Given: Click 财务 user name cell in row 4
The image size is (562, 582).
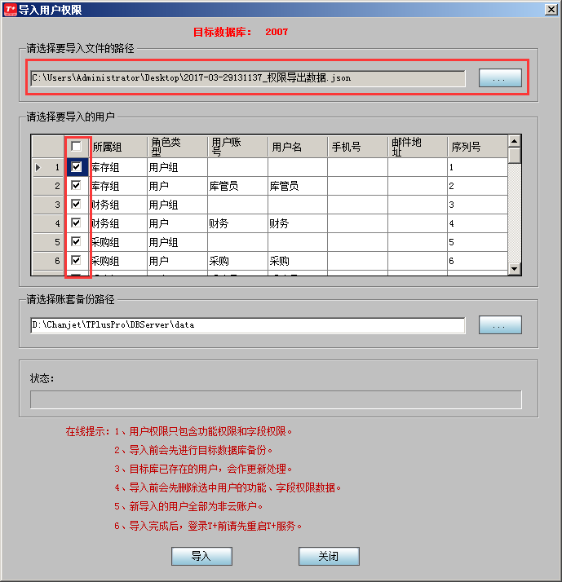Looking at the screenshot, I should [x=298, y=223].
